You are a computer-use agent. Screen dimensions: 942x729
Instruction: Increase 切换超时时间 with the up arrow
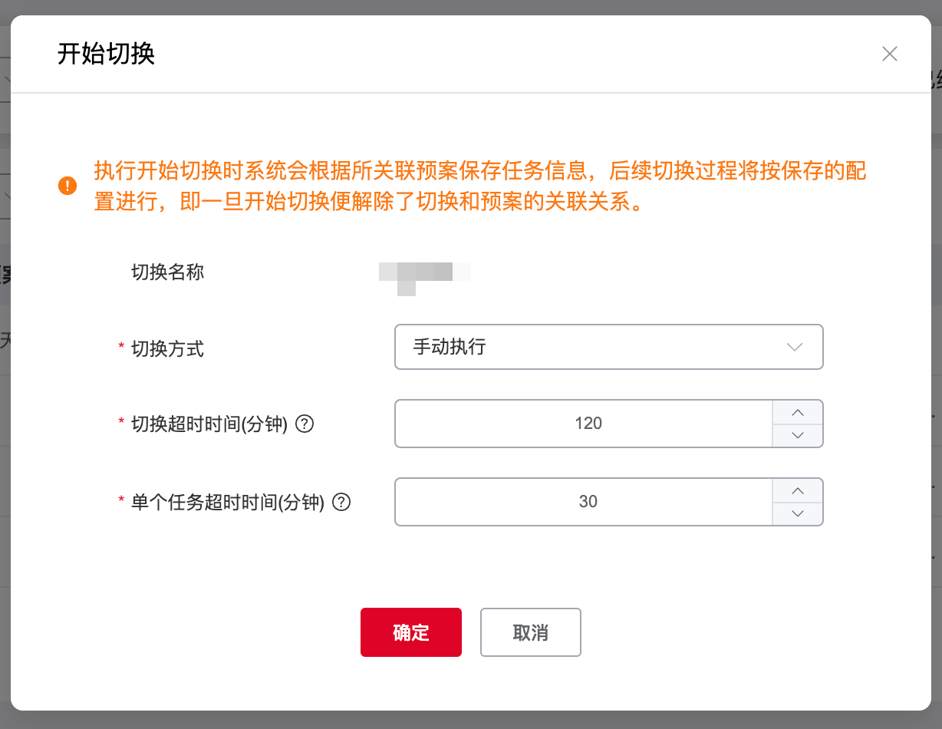point(797,412)
